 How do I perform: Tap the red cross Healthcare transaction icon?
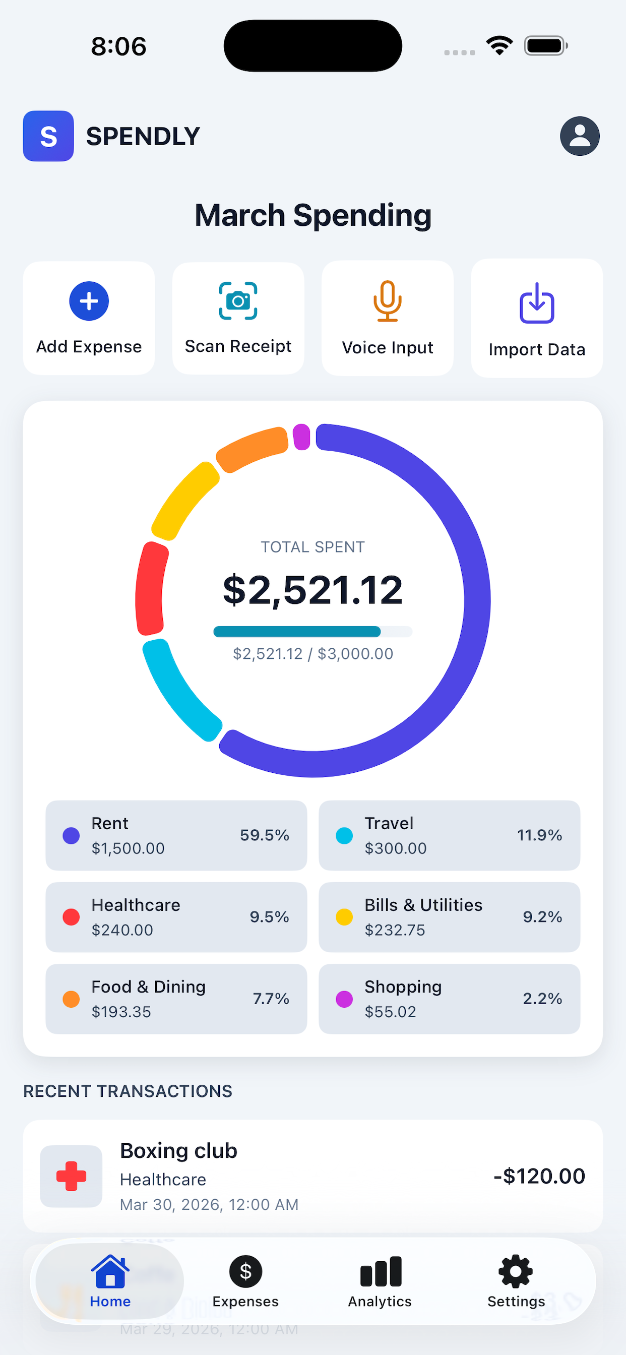click(71, 1176)
